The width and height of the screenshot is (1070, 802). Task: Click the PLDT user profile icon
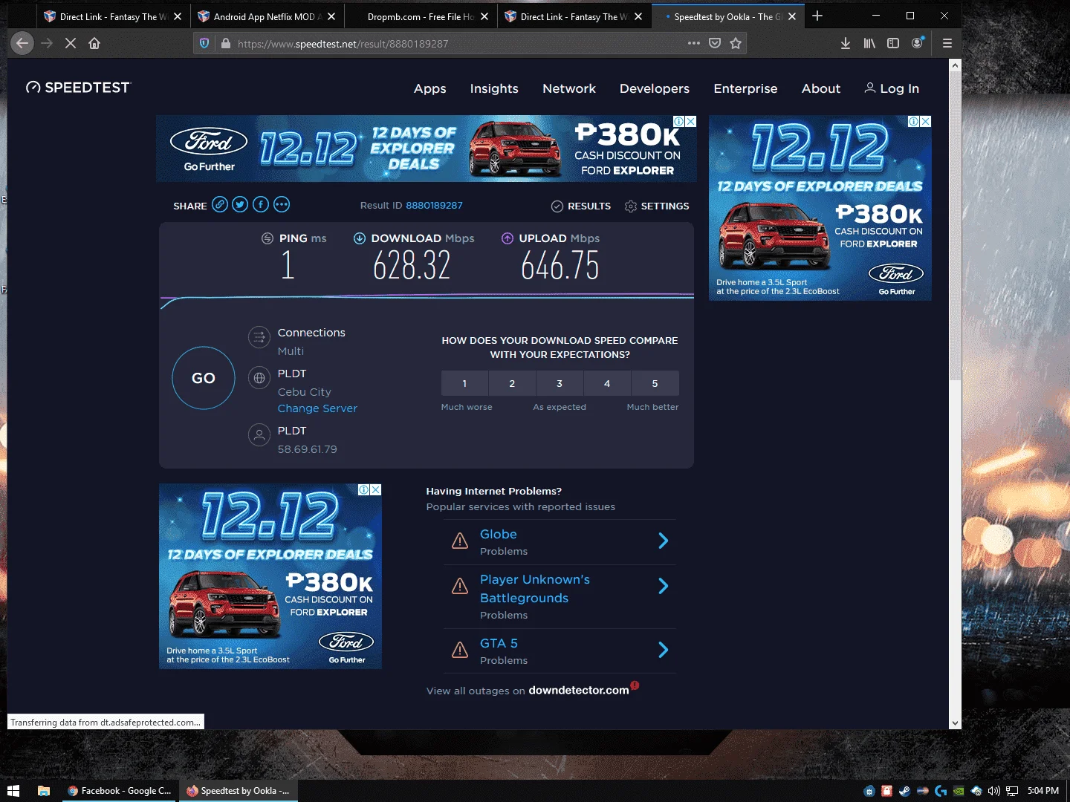coord(259,435)
